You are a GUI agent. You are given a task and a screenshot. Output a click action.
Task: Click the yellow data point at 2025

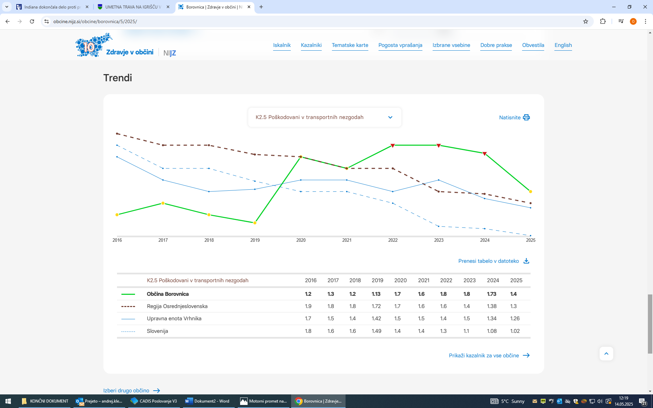point(530,191)
